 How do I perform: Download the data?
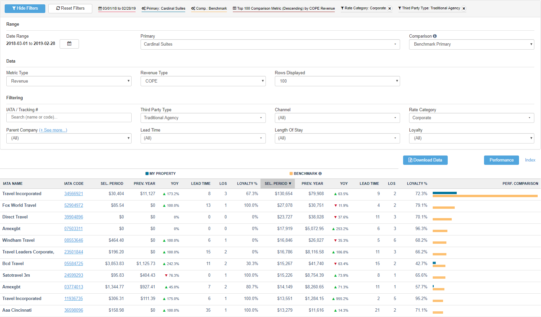425,160
